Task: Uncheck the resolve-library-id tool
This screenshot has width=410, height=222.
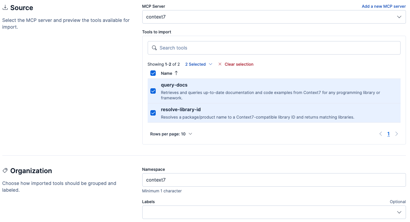Action: [x=153, y=113]
